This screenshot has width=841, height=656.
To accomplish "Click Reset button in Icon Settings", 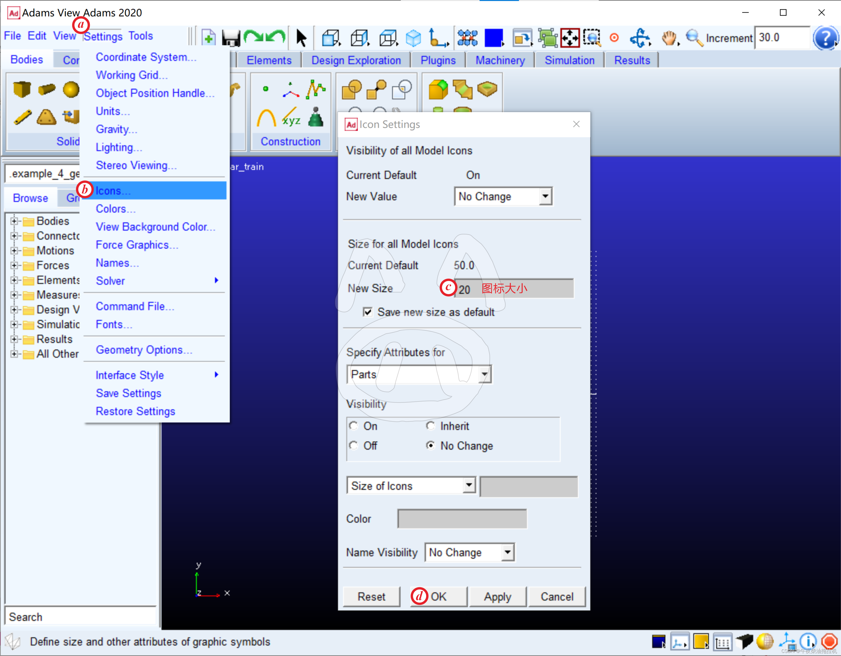I will tap(371, 595).
